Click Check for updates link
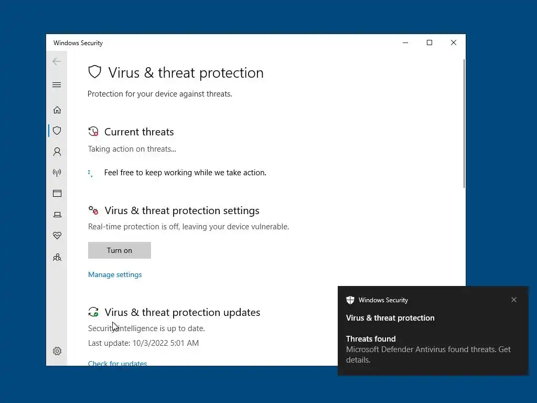Image resolution: width=537 pixels, height=403 pixels. click(117, 363)
